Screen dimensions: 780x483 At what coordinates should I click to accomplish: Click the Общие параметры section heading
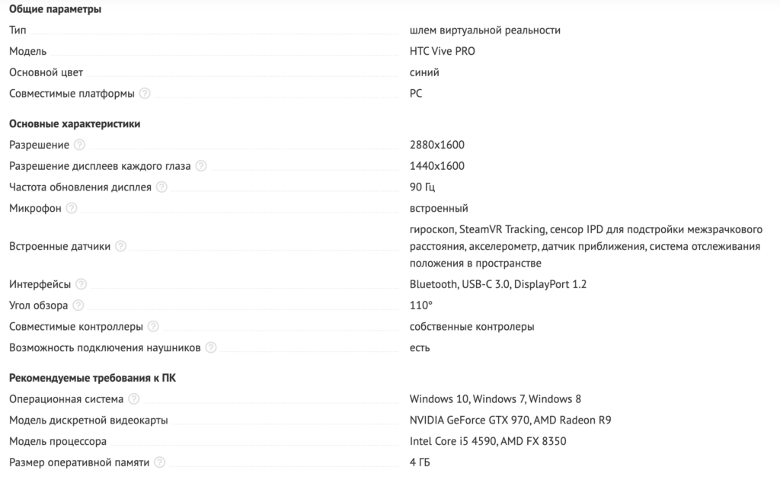pos(55,9)
